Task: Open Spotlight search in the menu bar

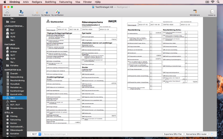Action: point(218,2)
